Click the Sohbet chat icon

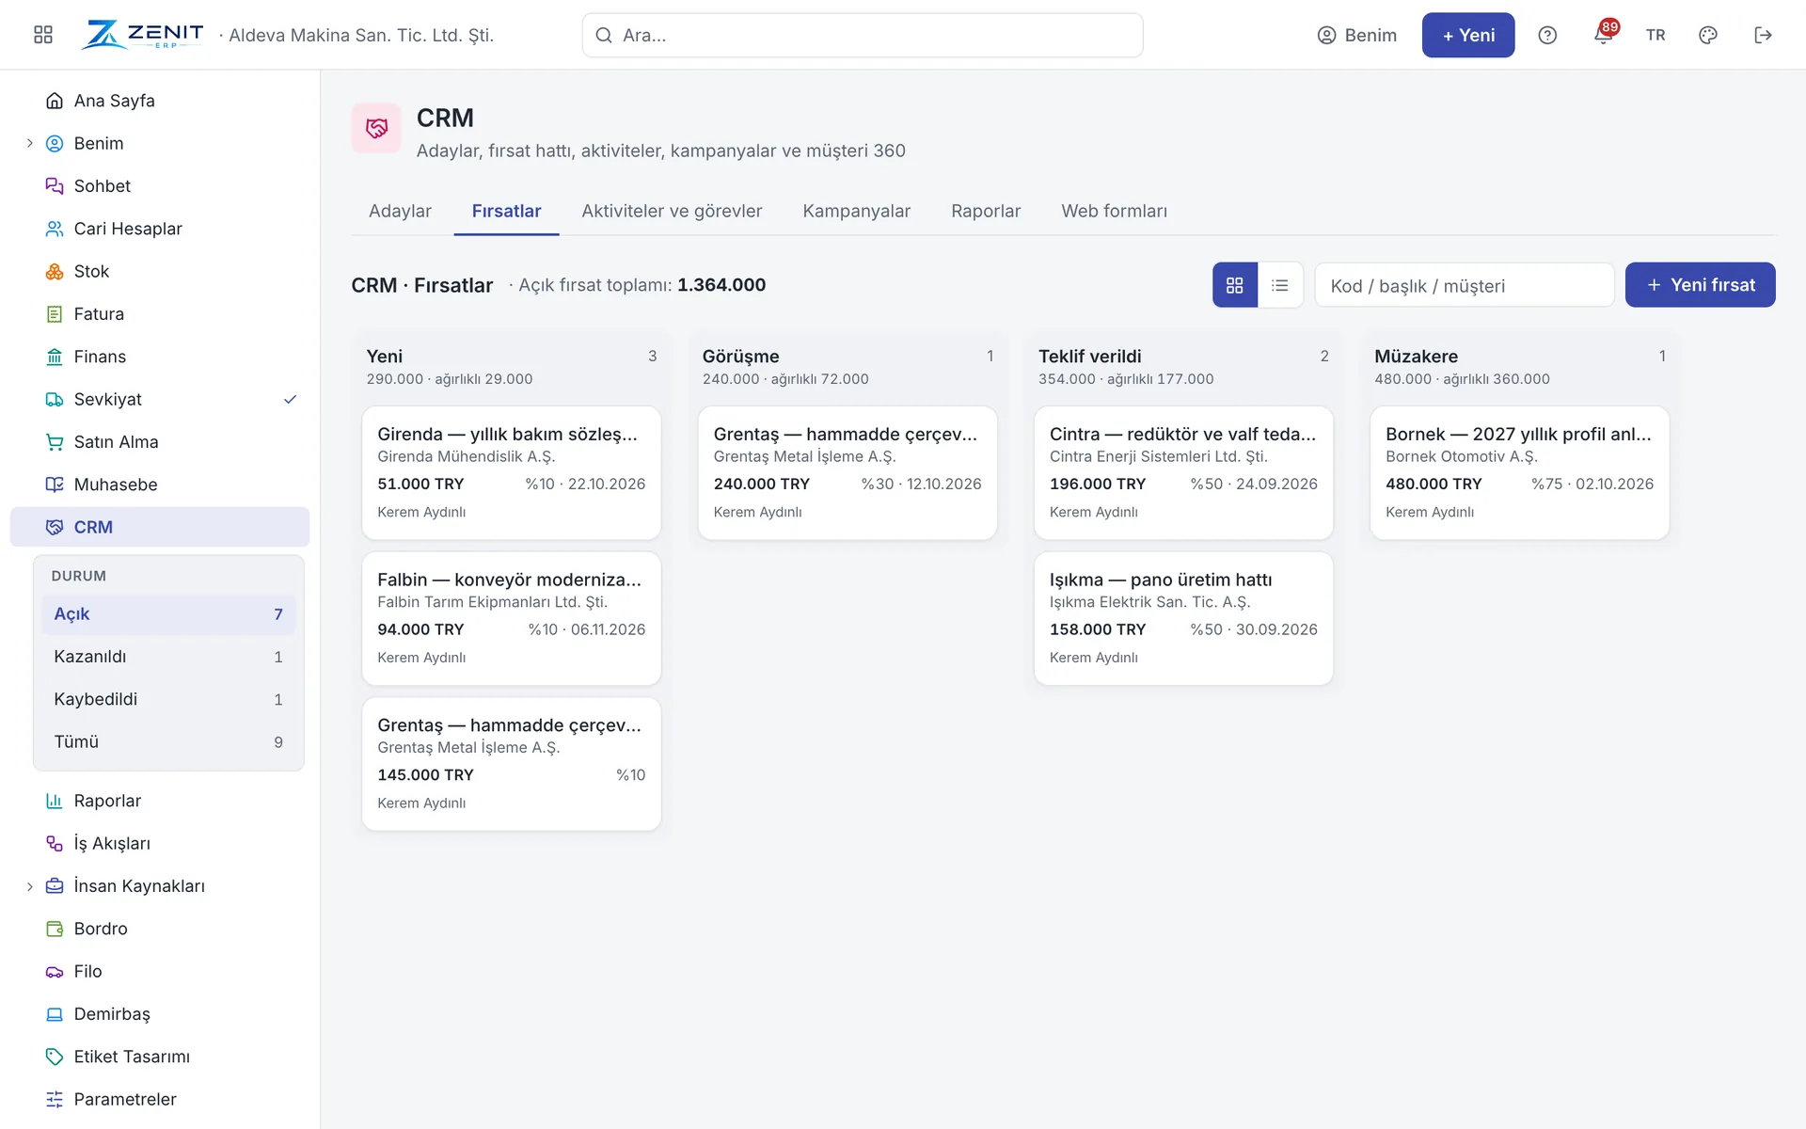(x=55, y=186)
